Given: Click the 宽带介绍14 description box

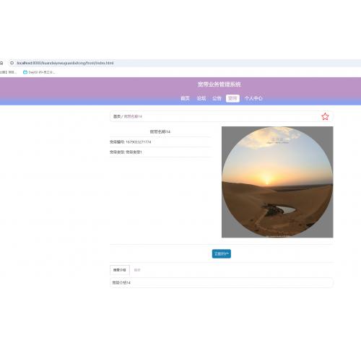Looking at the screenshot, I should point(222,282).
